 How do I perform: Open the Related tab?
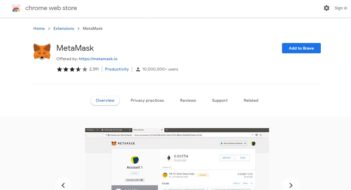251,100
